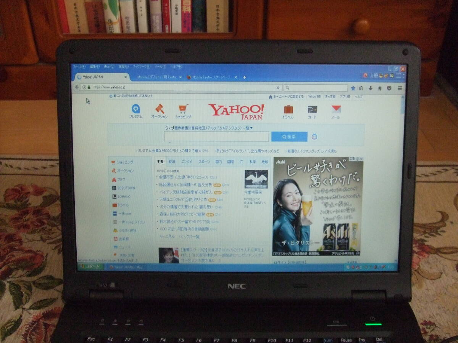
Task: Open オークション in the left sidebar
Action: (x=123, y=171)
